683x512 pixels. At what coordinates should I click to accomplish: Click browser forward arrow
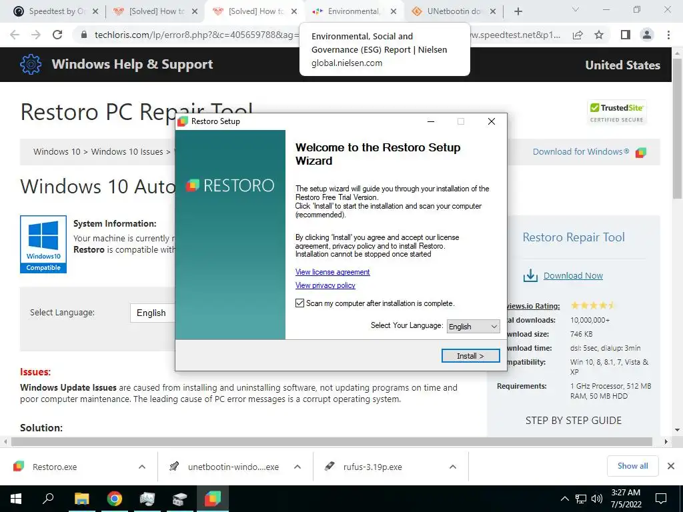(x=36, y=35)
